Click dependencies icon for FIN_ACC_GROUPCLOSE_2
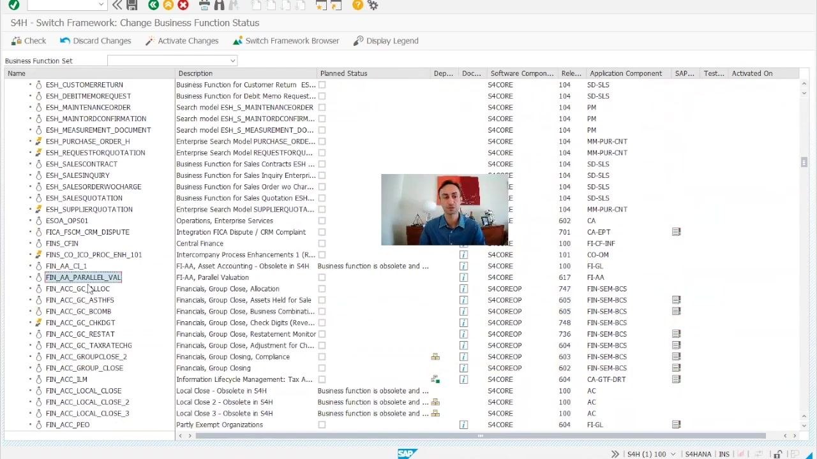The height and width of the screenshot is (459, 817). pyautogui.click(x=435, y=357)
